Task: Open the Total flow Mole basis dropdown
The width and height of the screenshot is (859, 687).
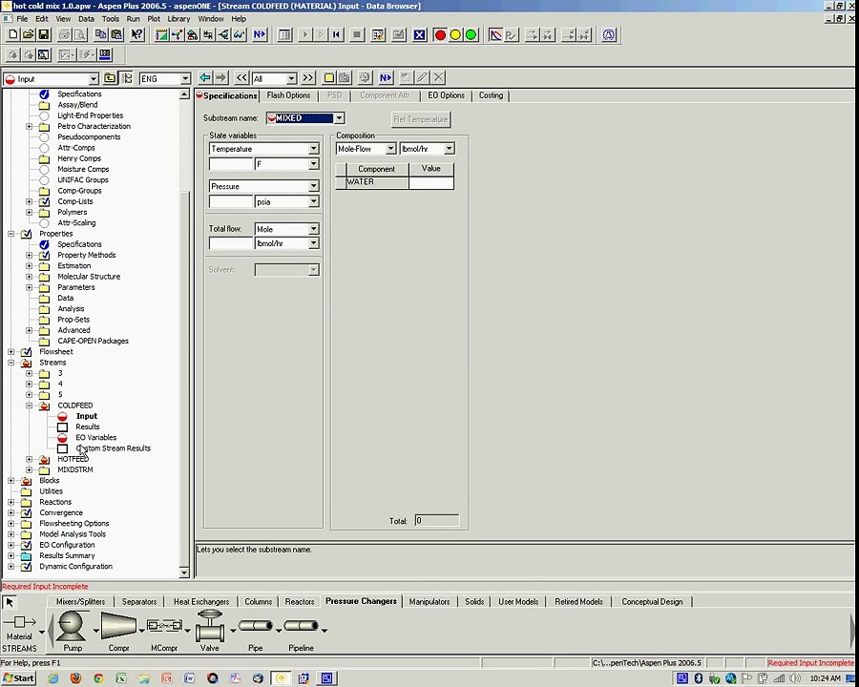Action: pos(313,229)
